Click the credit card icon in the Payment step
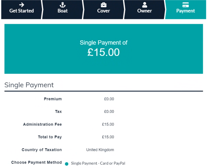 click(x=185, y=5)
